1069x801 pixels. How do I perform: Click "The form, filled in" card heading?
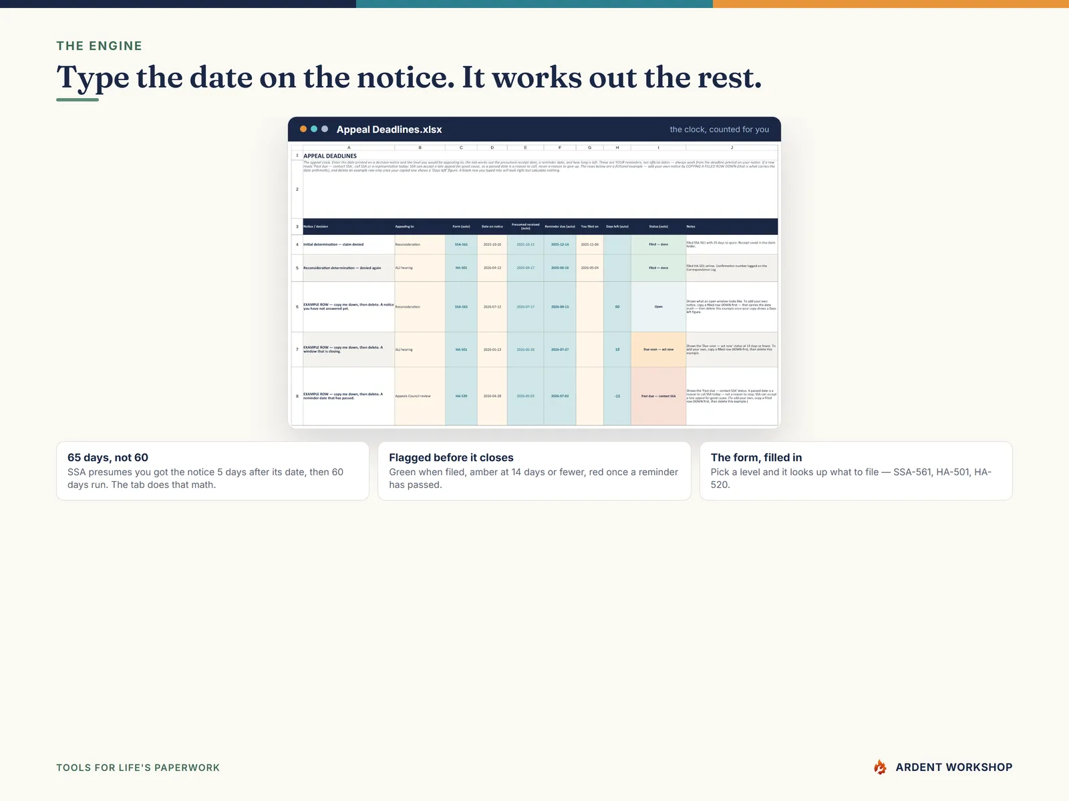click(756, 457)
